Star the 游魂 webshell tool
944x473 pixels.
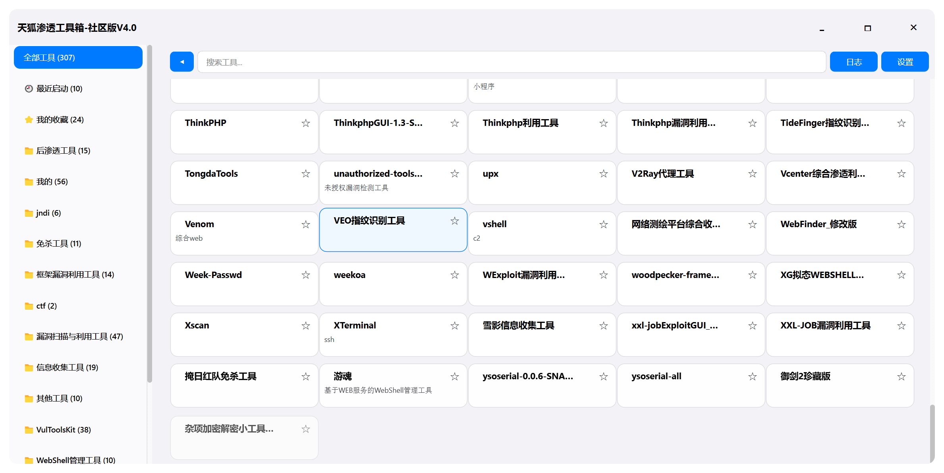pyautogui.click(x=454, y=376)
